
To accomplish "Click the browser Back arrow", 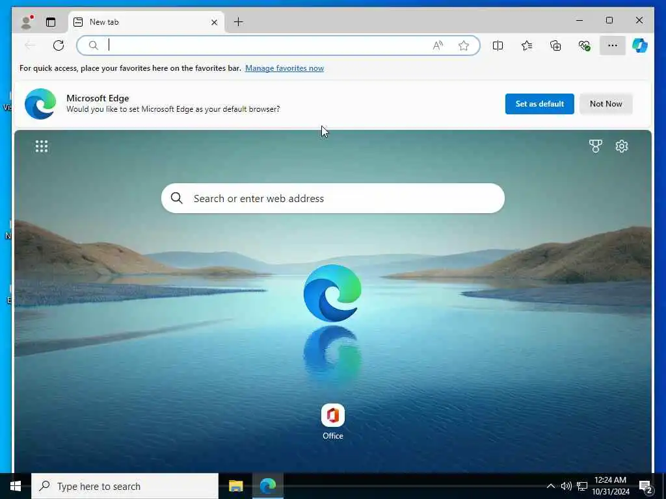I will [x=30, y=45].
